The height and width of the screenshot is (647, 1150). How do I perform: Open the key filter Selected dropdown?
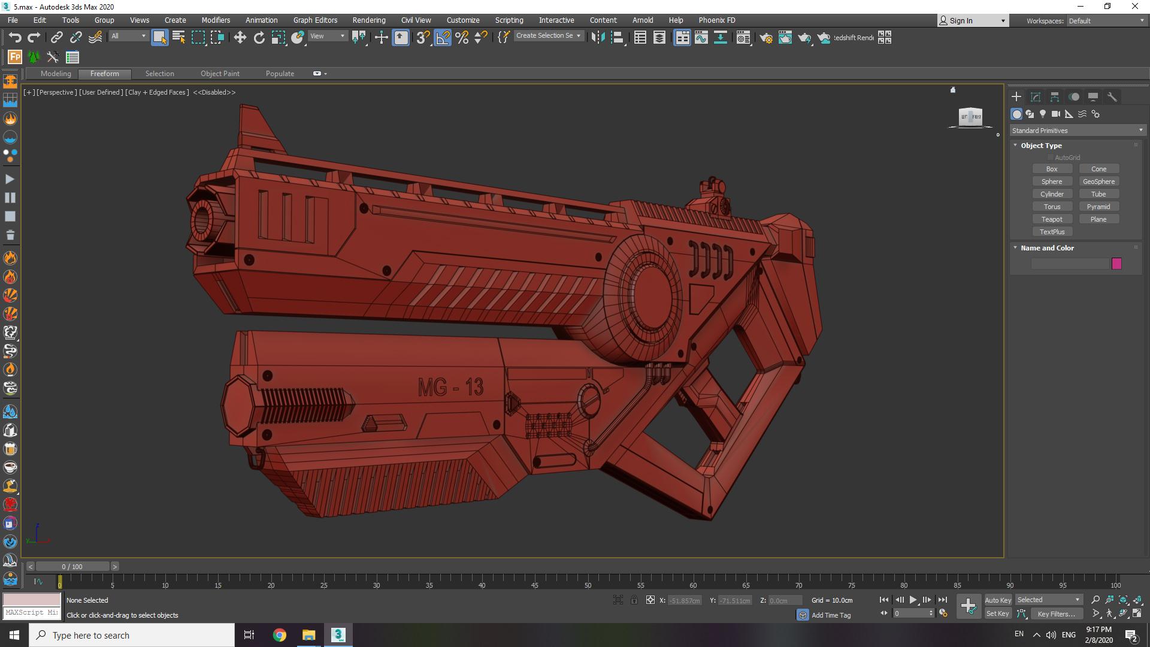1048,600
